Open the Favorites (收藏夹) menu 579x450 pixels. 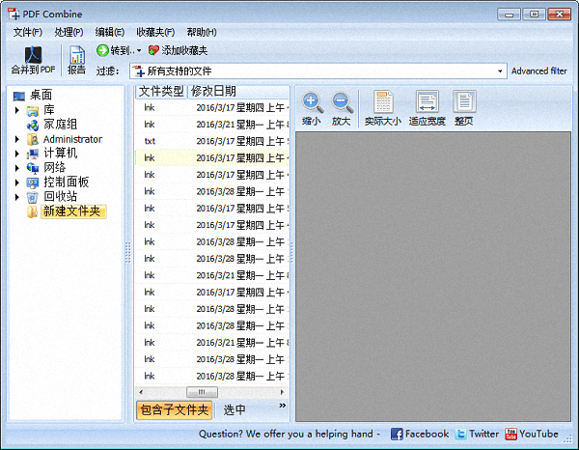pos(155,32)
